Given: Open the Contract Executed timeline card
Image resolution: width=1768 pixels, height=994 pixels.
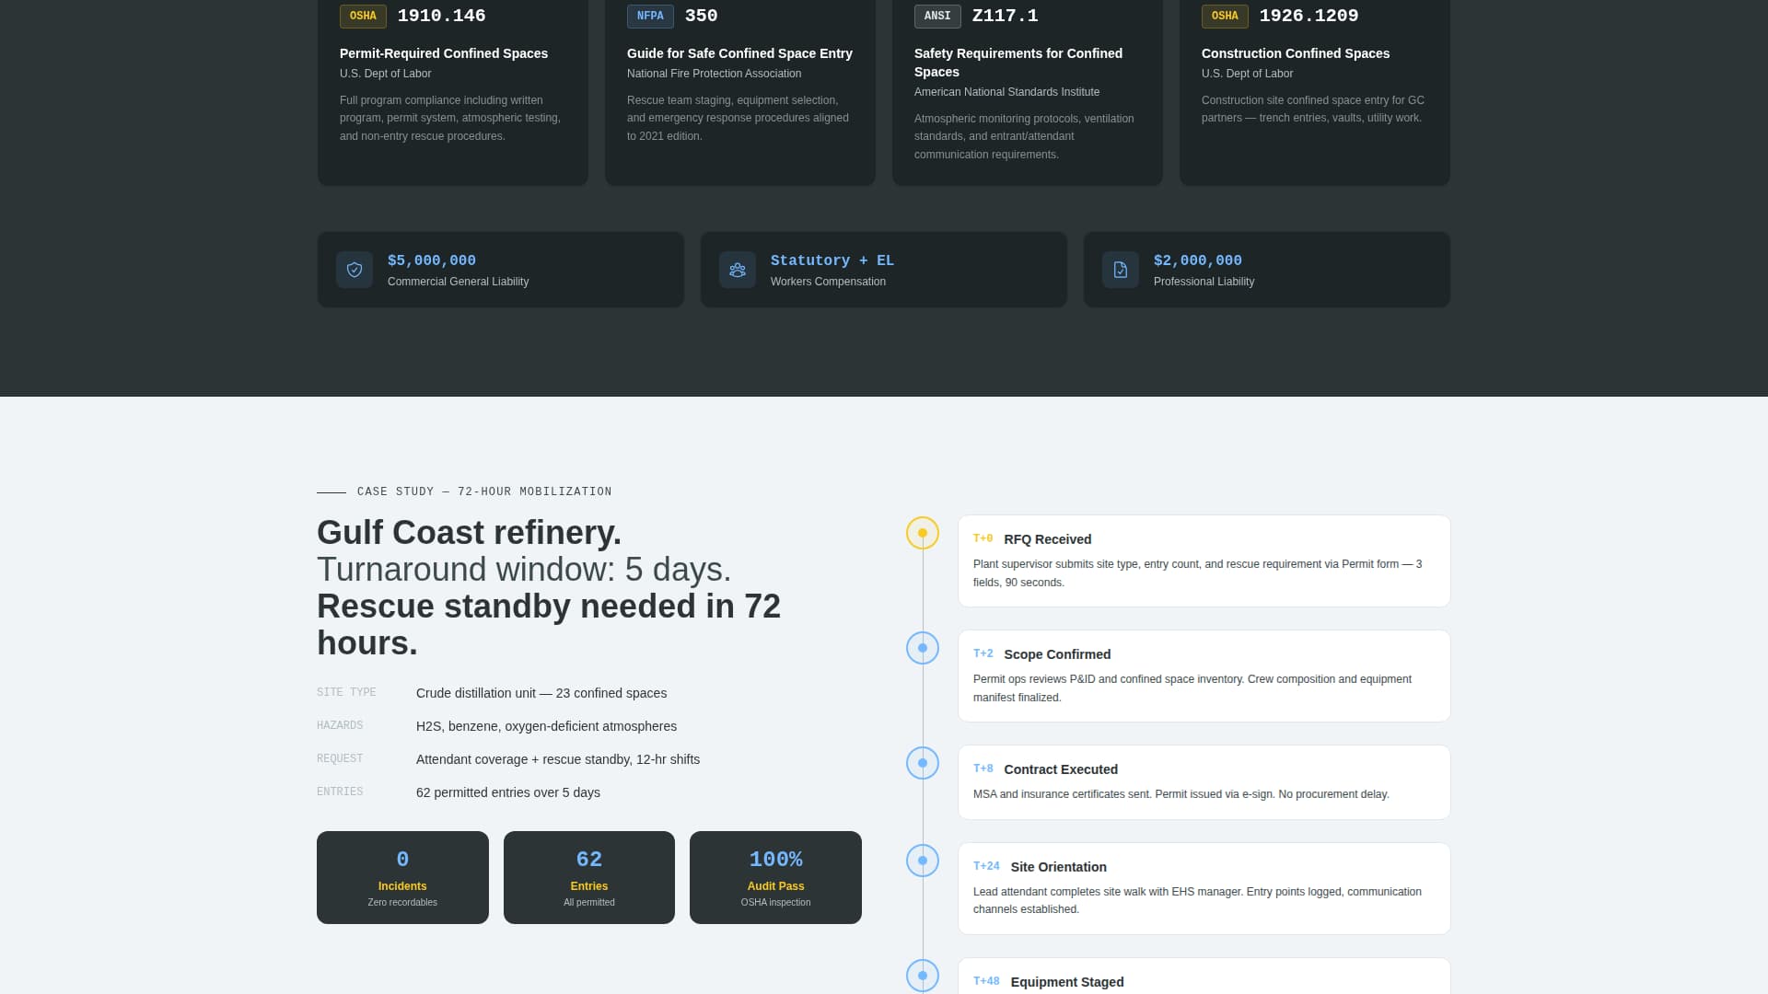Looking at the screenshot, I should point(1204,782).
